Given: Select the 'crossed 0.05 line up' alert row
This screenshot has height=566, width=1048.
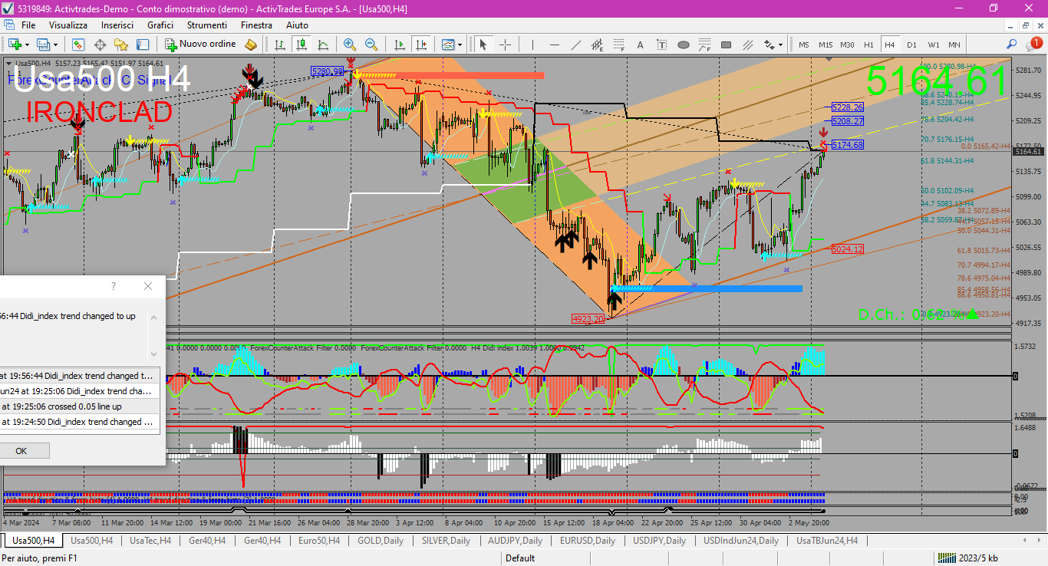Looking at the screenshot, I should pyautogui.click(x=80, y=406).
